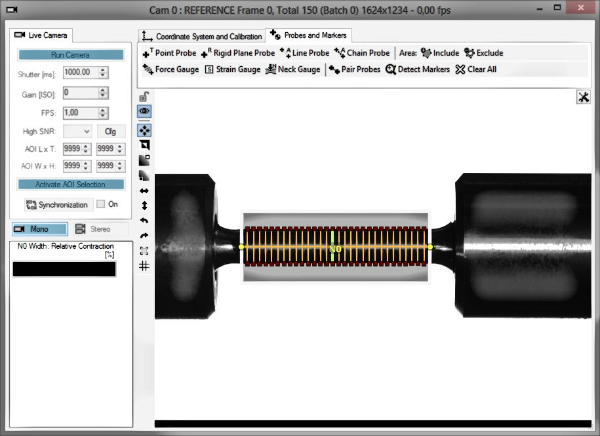
Task: Select Stereo camera mode
Action: pyautogui.click(x=100, y=229)
